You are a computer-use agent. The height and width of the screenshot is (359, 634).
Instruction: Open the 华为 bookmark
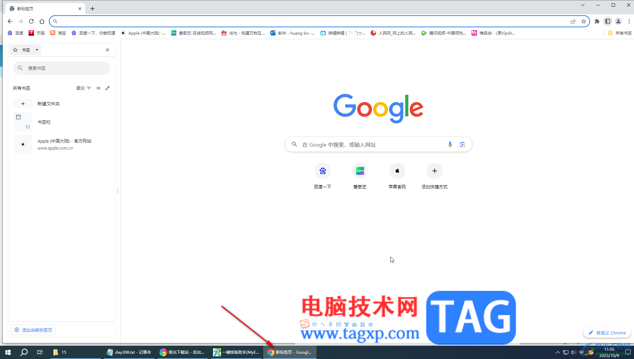tap(243, 33)
